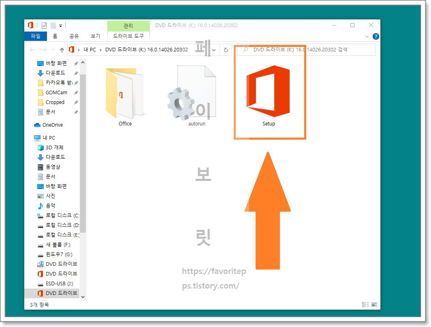This screenshot has width=431, height=327.
Task: Select pinned 다운로드 in Quick access
Action: coord(55,73)
